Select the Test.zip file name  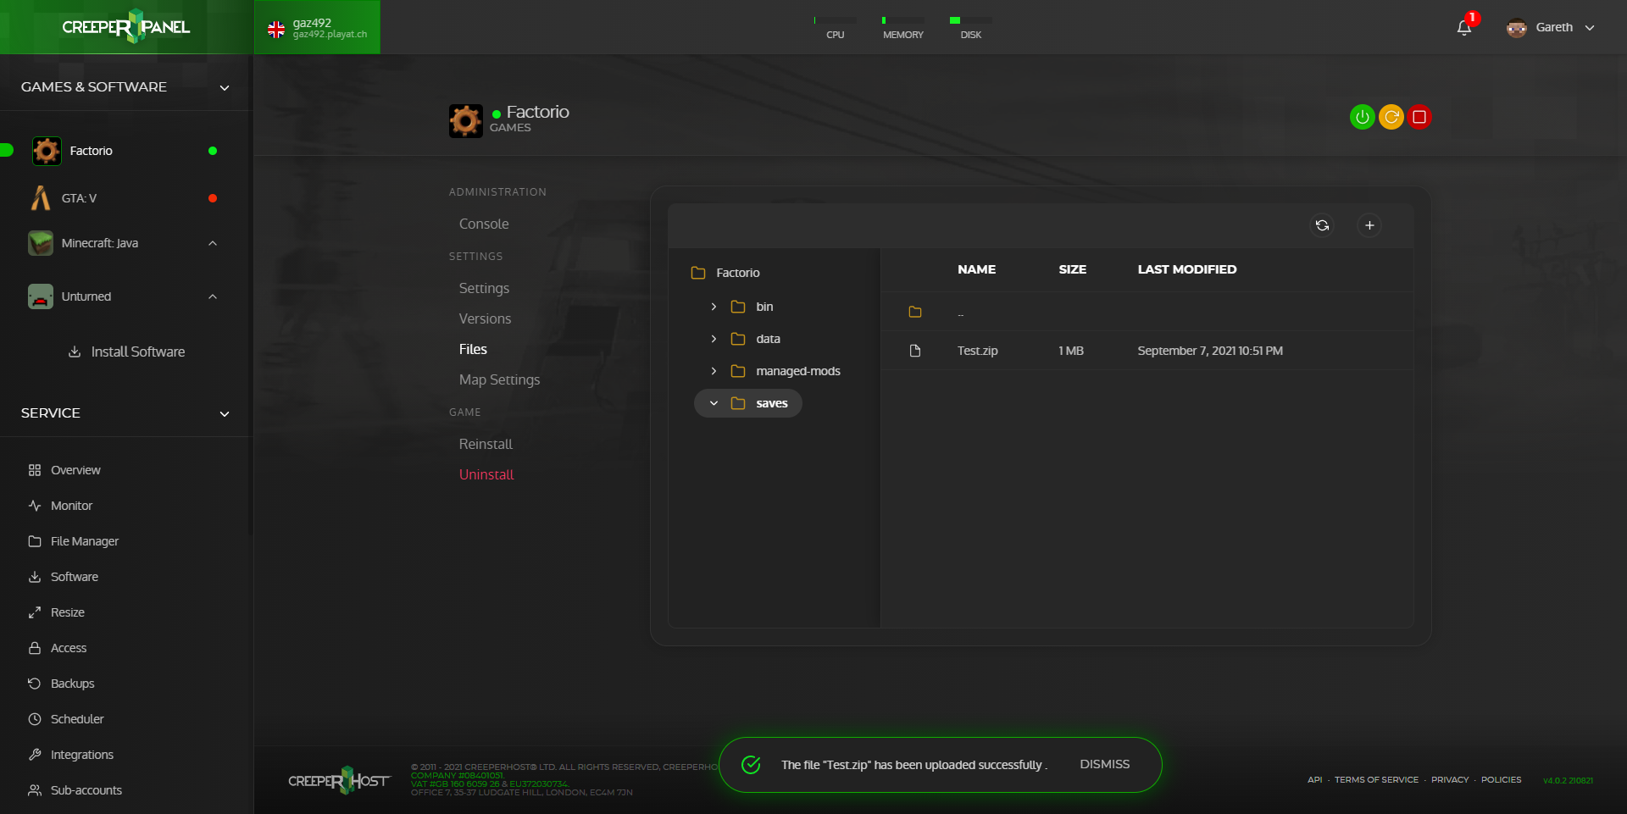(978, 351)
